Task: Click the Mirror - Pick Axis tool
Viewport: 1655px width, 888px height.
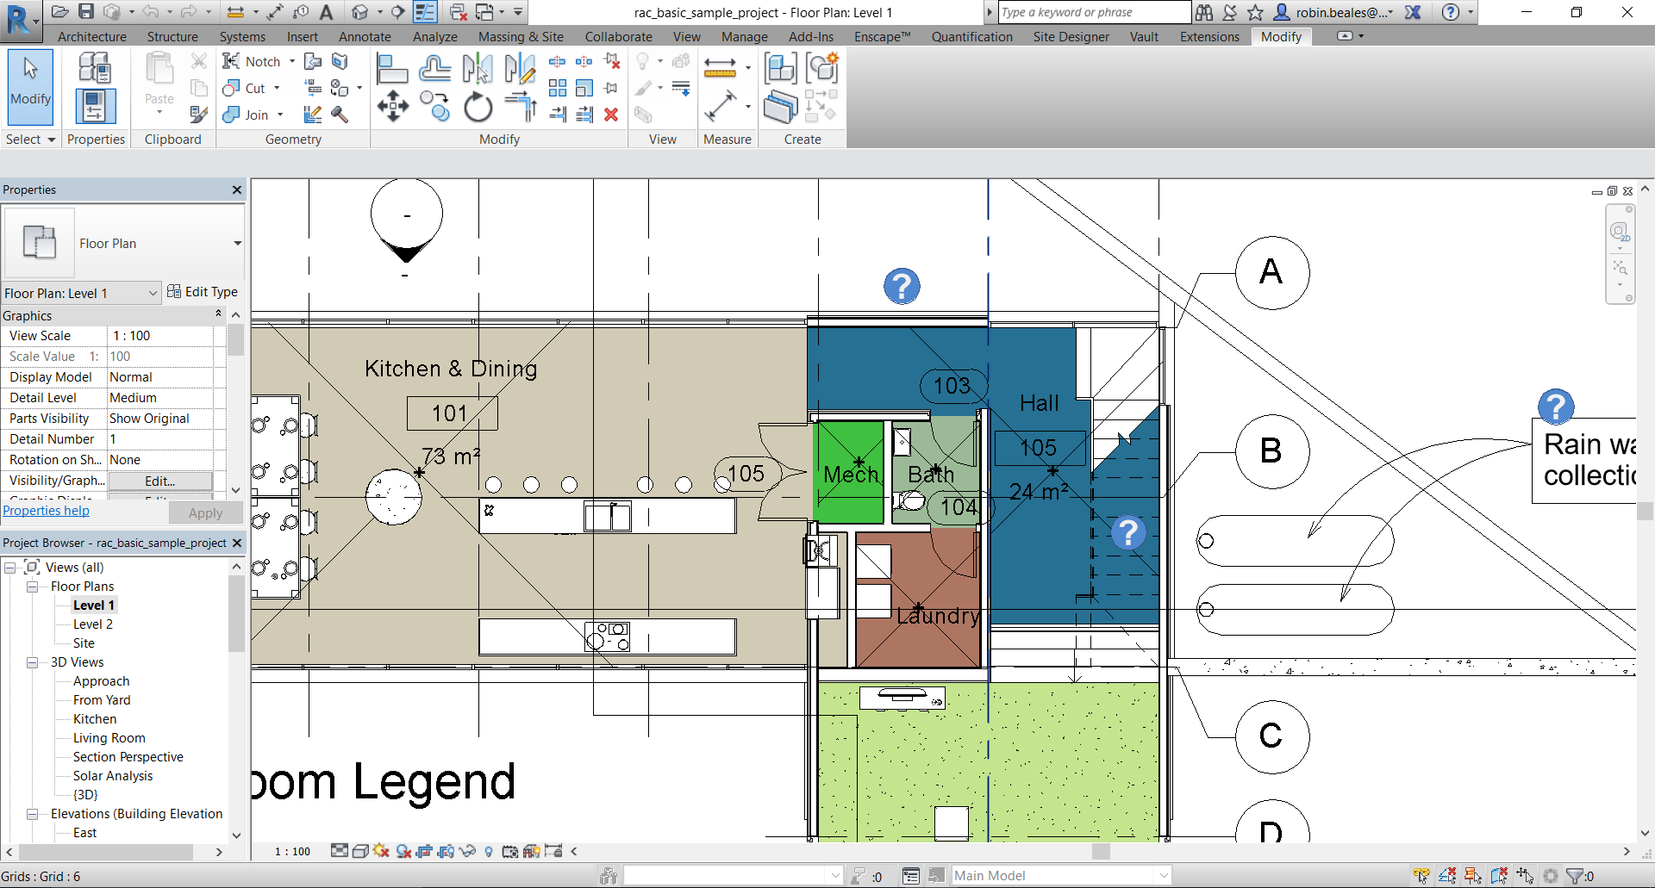Action: tap(477, 69)
